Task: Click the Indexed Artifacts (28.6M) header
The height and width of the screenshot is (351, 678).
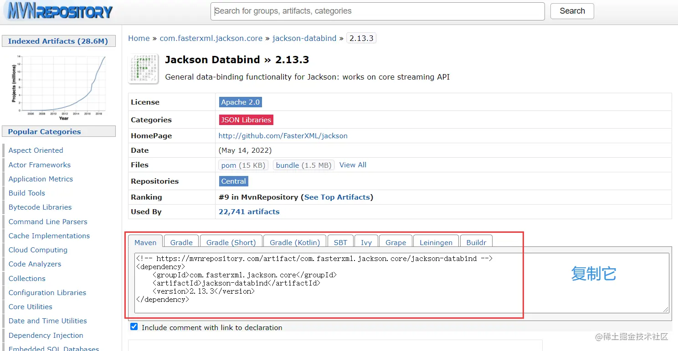Action: click(x=58, y=41)
